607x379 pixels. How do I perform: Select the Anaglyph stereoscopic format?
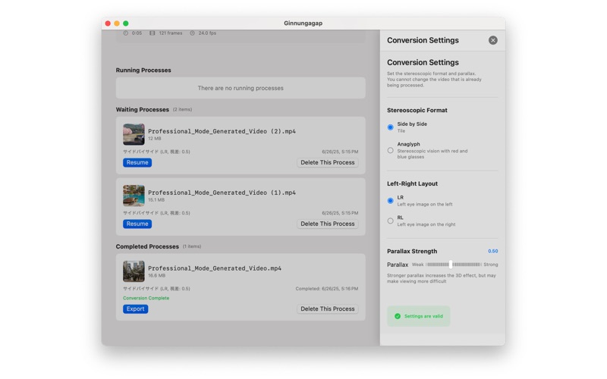390,150
